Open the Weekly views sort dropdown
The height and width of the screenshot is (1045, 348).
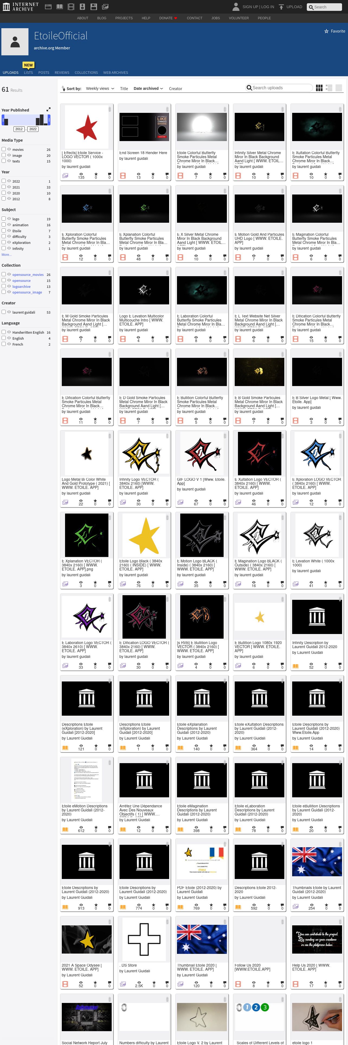tap(100, 88)
